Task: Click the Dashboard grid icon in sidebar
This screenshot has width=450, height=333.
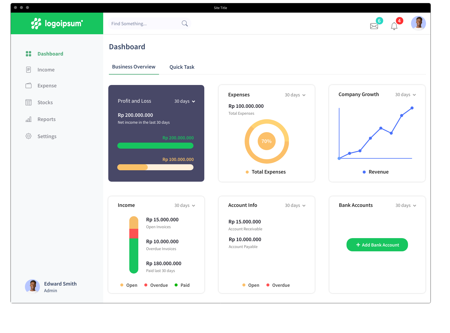Action: pyautogui.click(x=28, y=54)
